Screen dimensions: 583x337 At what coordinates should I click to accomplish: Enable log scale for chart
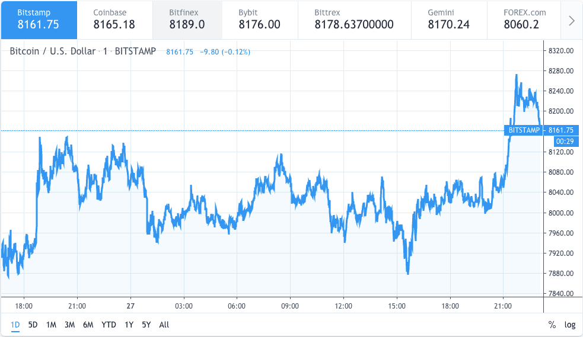point(570,325)
